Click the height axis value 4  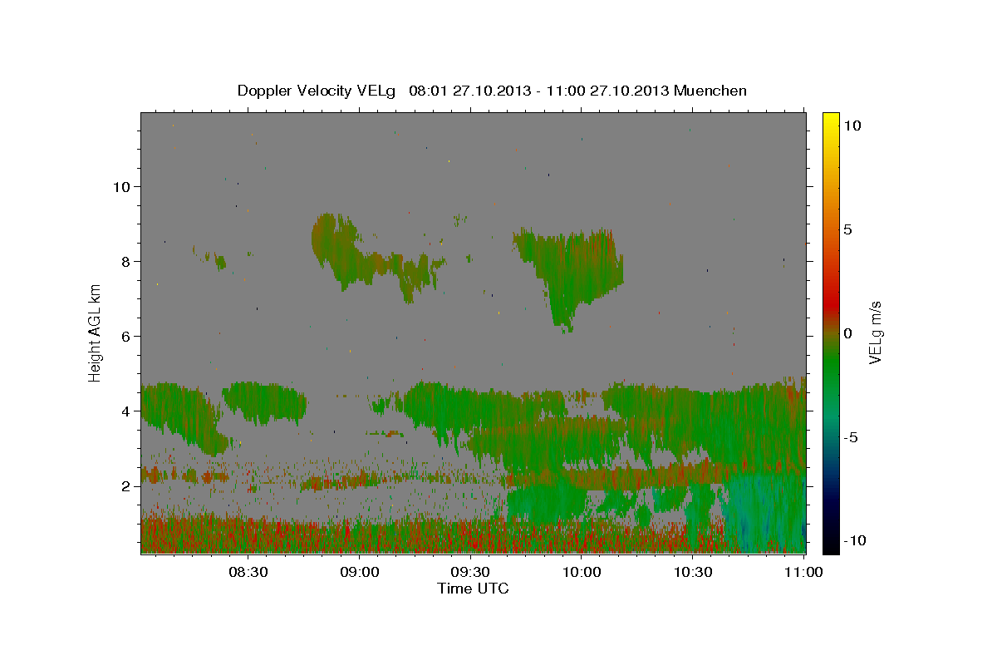pyautogui.click(x=125, y=411)
